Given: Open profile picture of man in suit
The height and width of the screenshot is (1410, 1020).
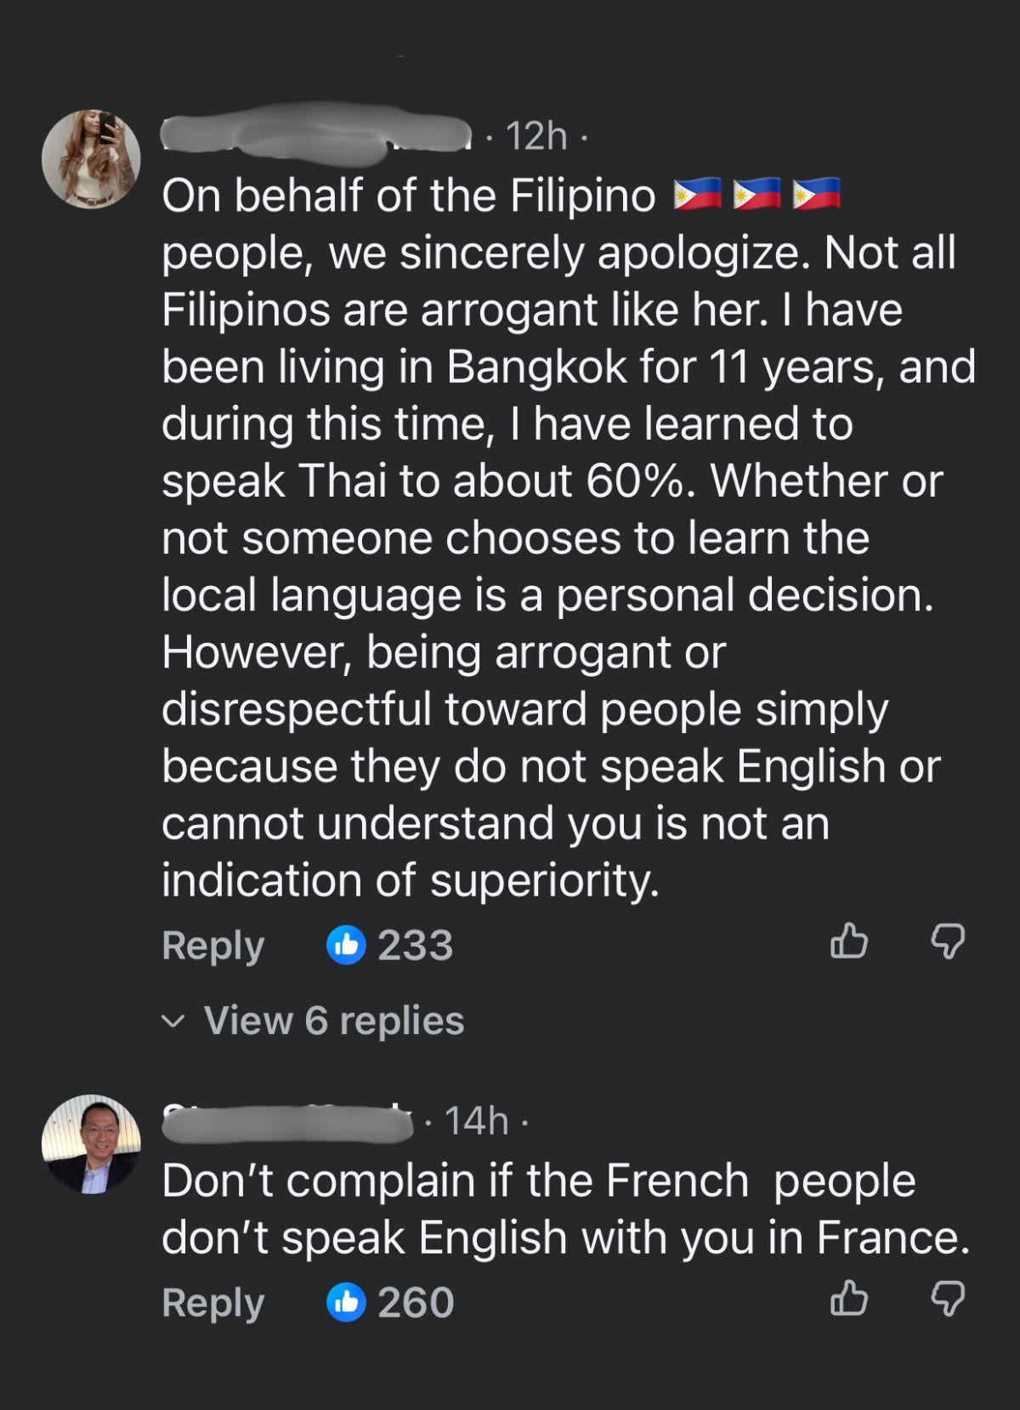Looking at the screenshot, I should click(x=91, y=1144).
